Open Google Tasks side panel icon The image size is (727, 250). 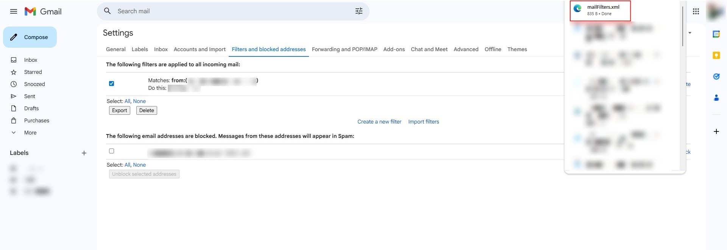716,77
